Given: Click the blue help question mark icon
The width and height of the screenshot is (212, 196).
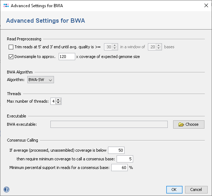Looking at the screenshot, I should (x=6, y=190).
